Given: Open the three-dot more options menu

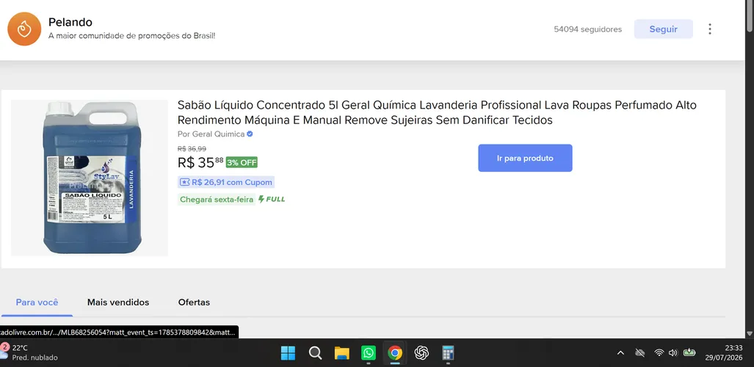Looking at the screenshot, I should pos(710,29).
